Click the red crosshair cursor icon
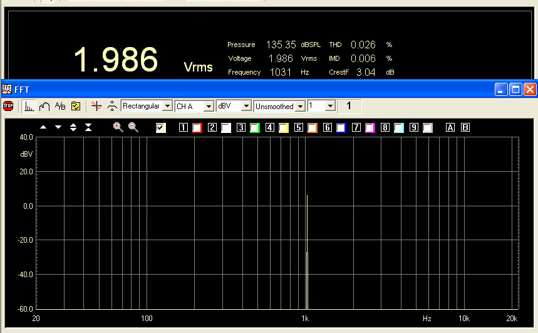This screenshot has width=538, height=333. pyautogui.click(x=96, y=106)
